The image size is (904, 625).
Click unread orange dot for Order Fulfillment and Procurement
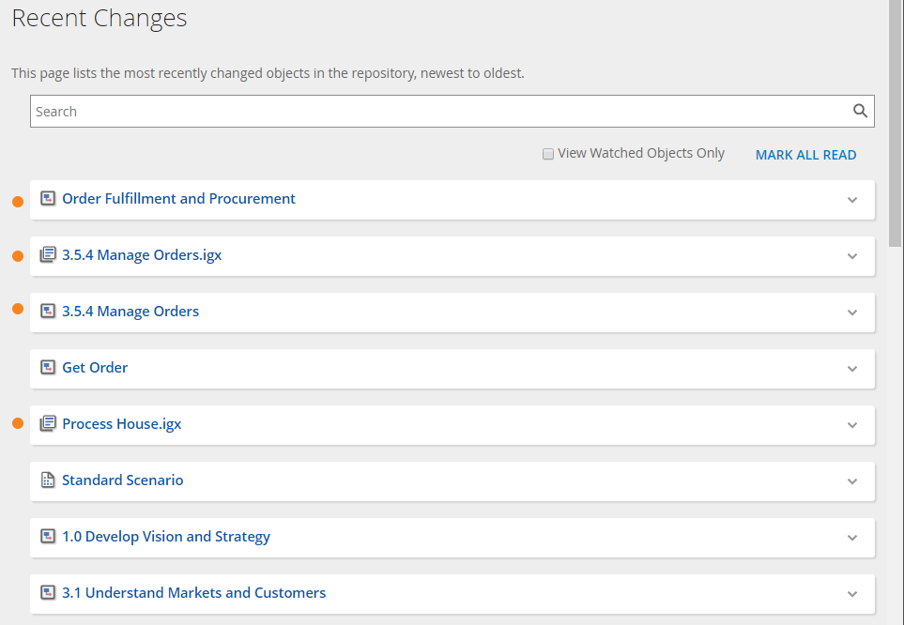(x=18, y=201)
